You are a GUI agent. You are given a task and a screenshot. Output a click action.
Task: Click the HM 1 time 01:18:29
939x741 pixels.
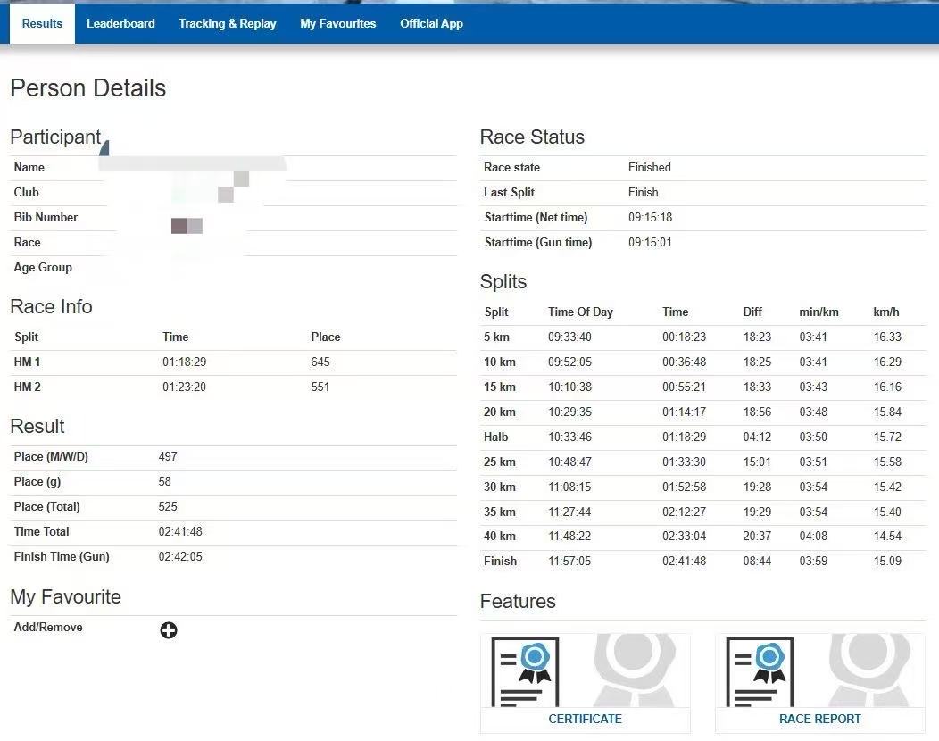click(x=185, y=362)
